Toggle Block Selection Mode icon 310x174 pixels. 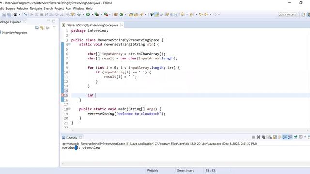pyautogui.click(x=171, y=14)
